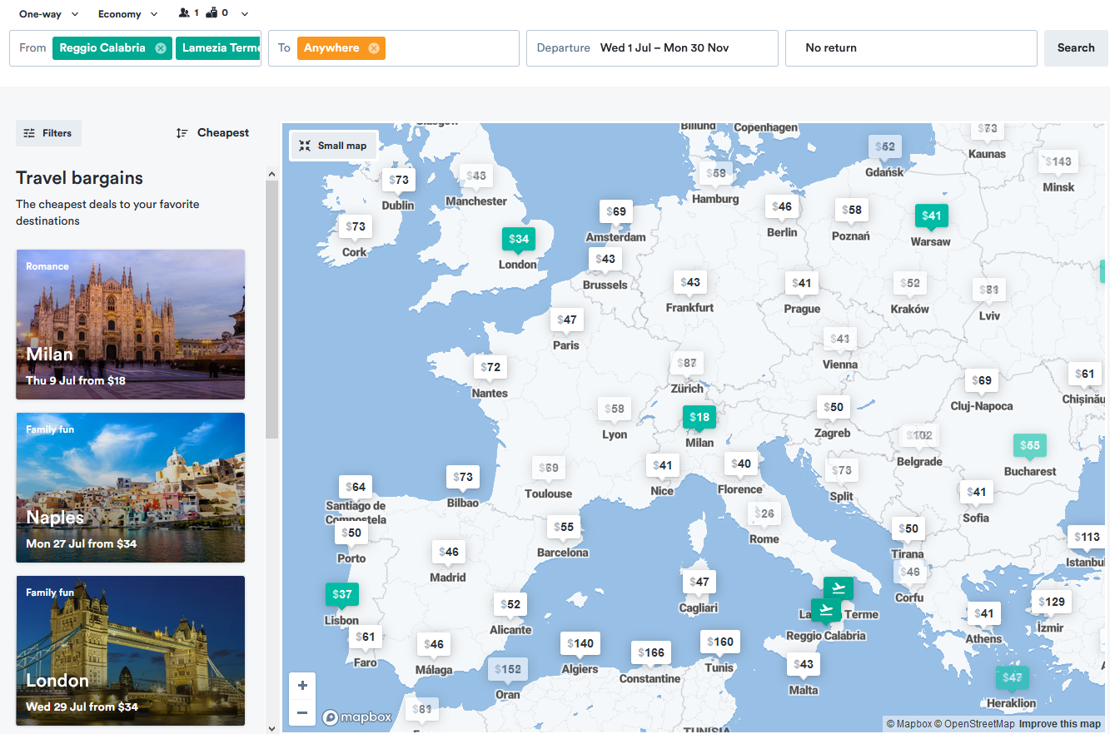This screenshot has width=1110, height=734.
Task: Click the Mapbox logo
Action: pos(356,717)
